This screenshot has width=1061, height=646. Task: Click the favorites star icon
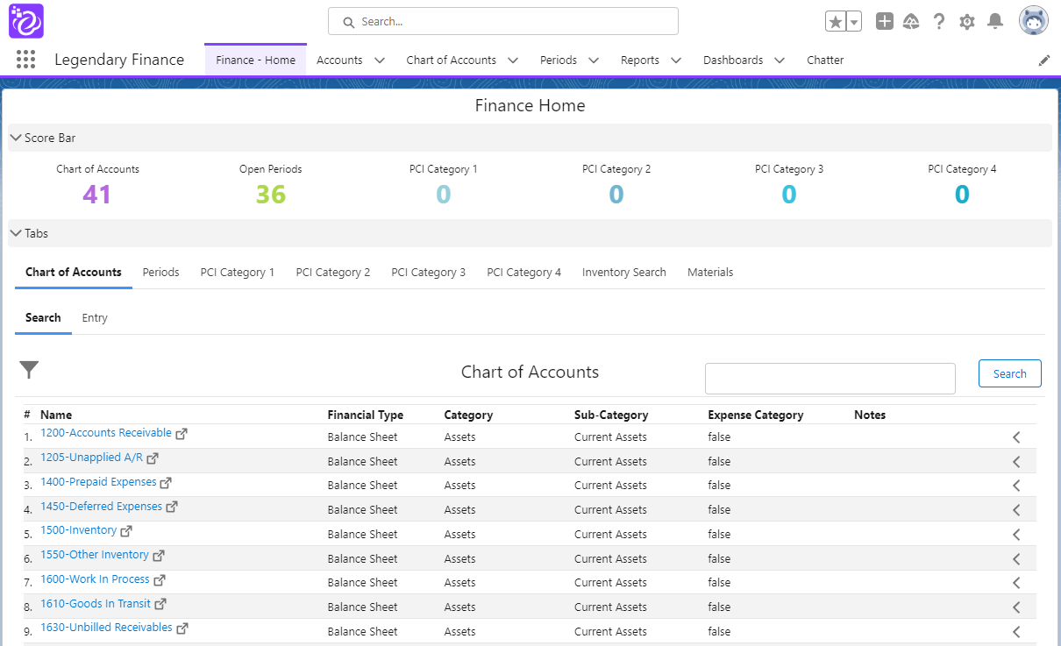pos(836,22)
